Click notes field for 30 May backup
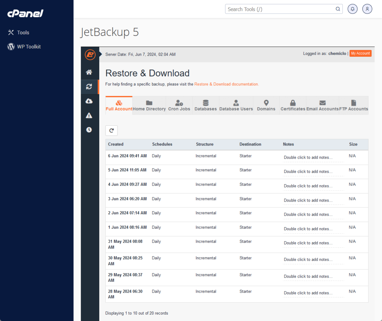382x321 pixels. 313,259
